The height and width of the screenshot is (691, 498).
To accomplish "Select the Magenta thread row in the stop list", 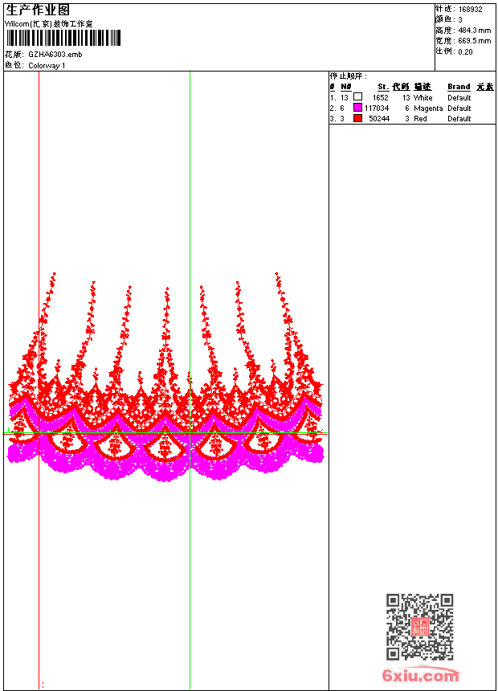I will point(411,108).
